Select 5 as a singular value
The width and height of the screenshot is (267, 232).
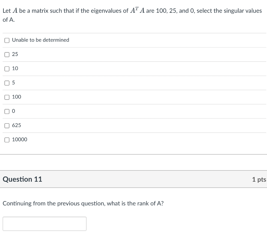[7, 83]
